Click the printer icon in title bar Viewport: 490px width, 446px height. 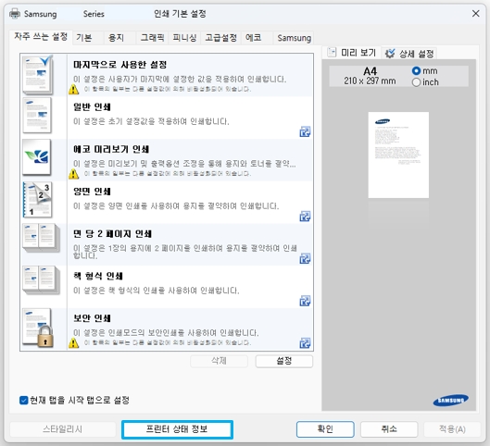15,14
